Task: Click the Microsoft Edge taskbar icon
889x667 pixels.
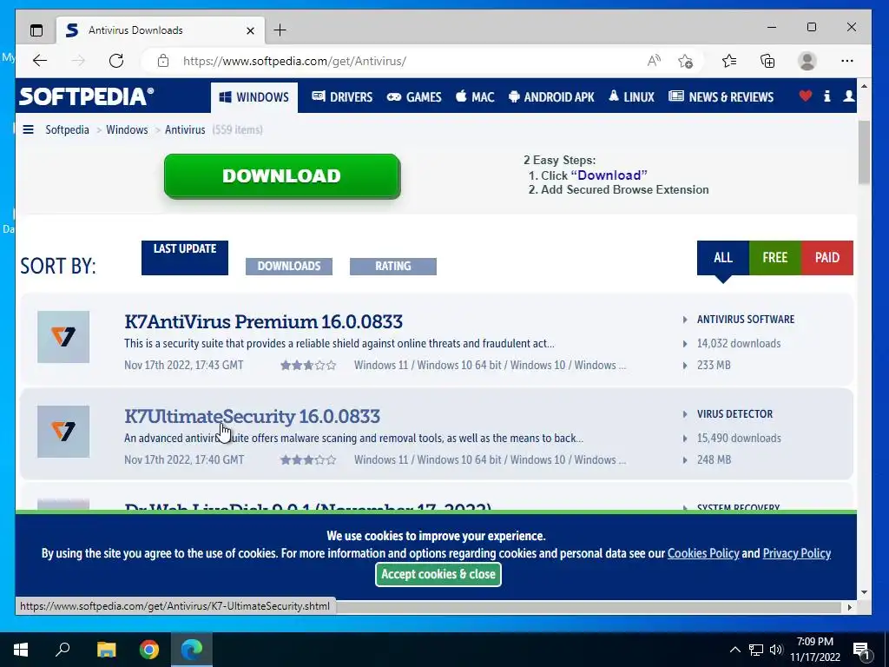Action: pyautogui.click(x=192, y=650)
